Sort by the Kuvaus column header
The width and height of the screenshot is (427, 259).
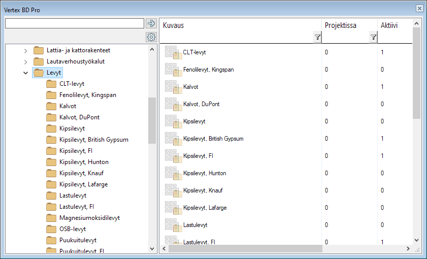pyautogui.click(x=234, y=25)
